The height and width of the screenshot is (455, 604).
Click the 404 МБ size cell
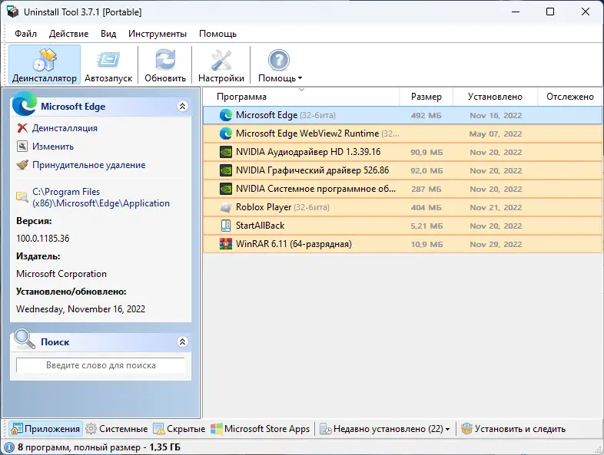426,208
